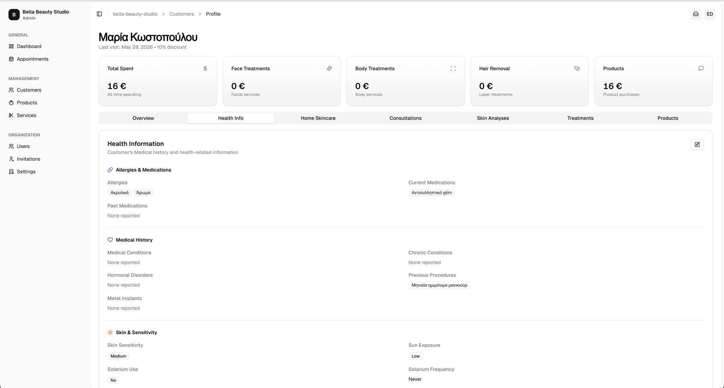The width and height of the screenshot is (724, 388).
Task: Select the Health Info tab
Action: click(x=231, y=118)
